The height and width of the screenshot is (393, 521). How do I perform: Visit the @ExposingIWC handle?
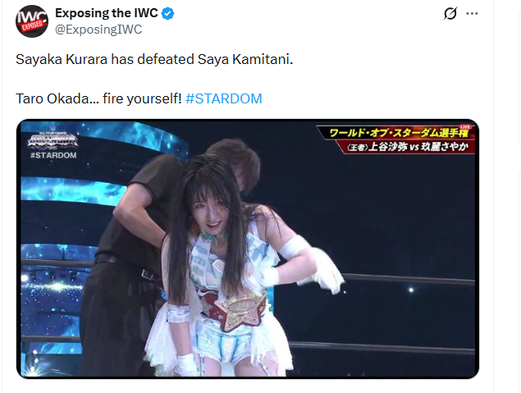click(x=98, y=30)
